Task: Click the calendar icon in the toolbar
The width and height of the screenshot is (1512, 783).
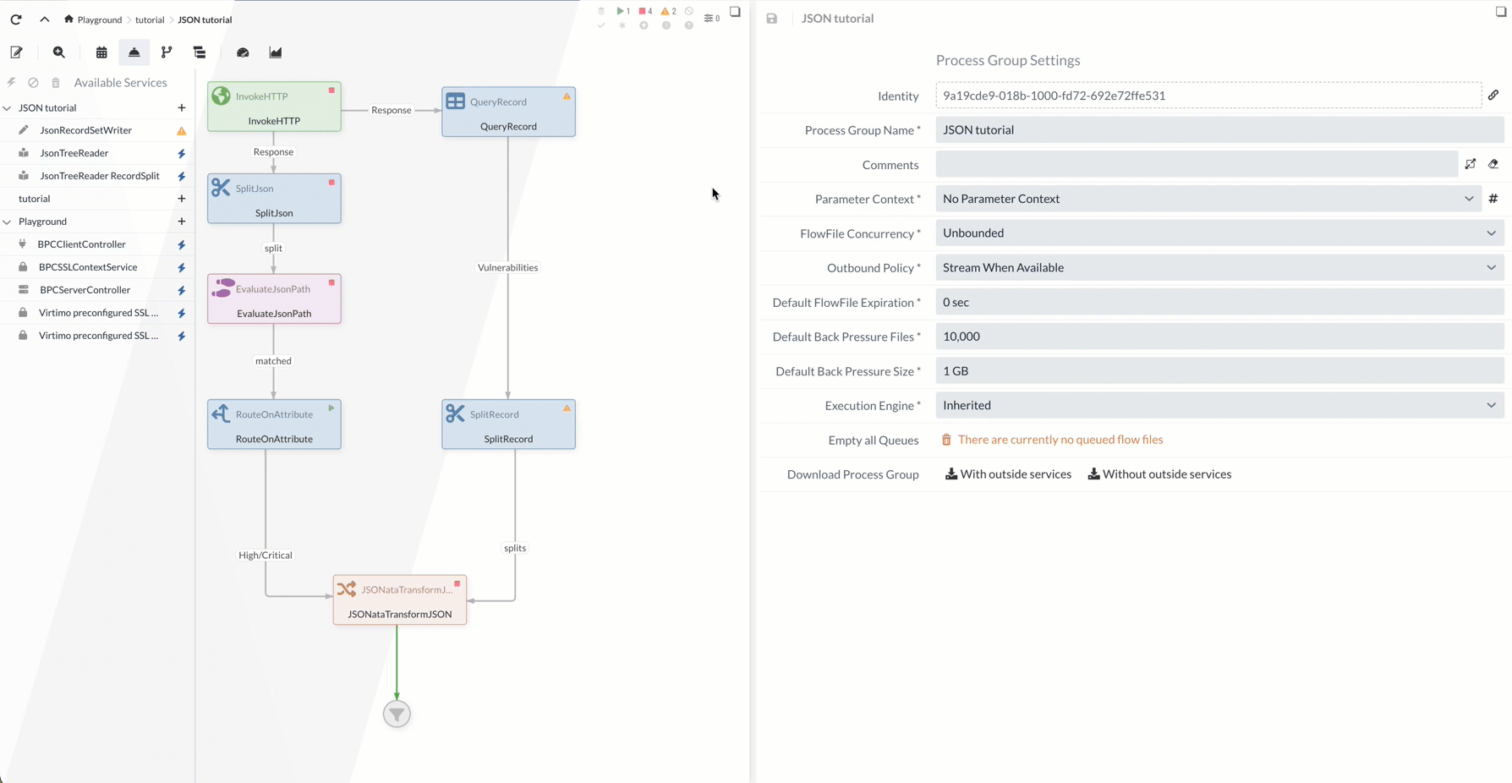Action: coord(101,52)
